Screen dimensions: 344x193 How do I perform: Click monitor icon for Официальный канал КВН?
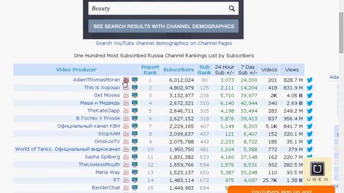click(135, 126)
